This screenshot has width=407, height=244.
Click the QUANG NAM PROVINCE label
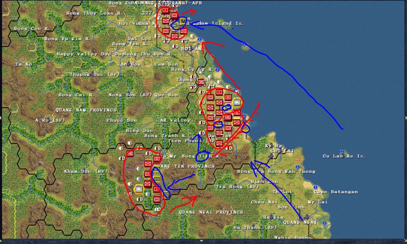click(86, 110)
